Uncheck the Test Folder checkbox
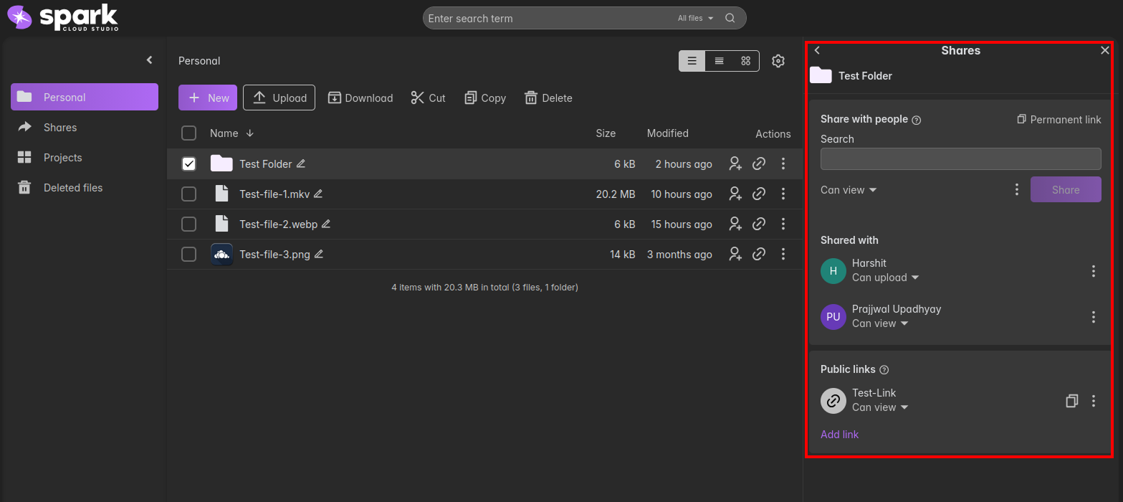 [188, 164]
